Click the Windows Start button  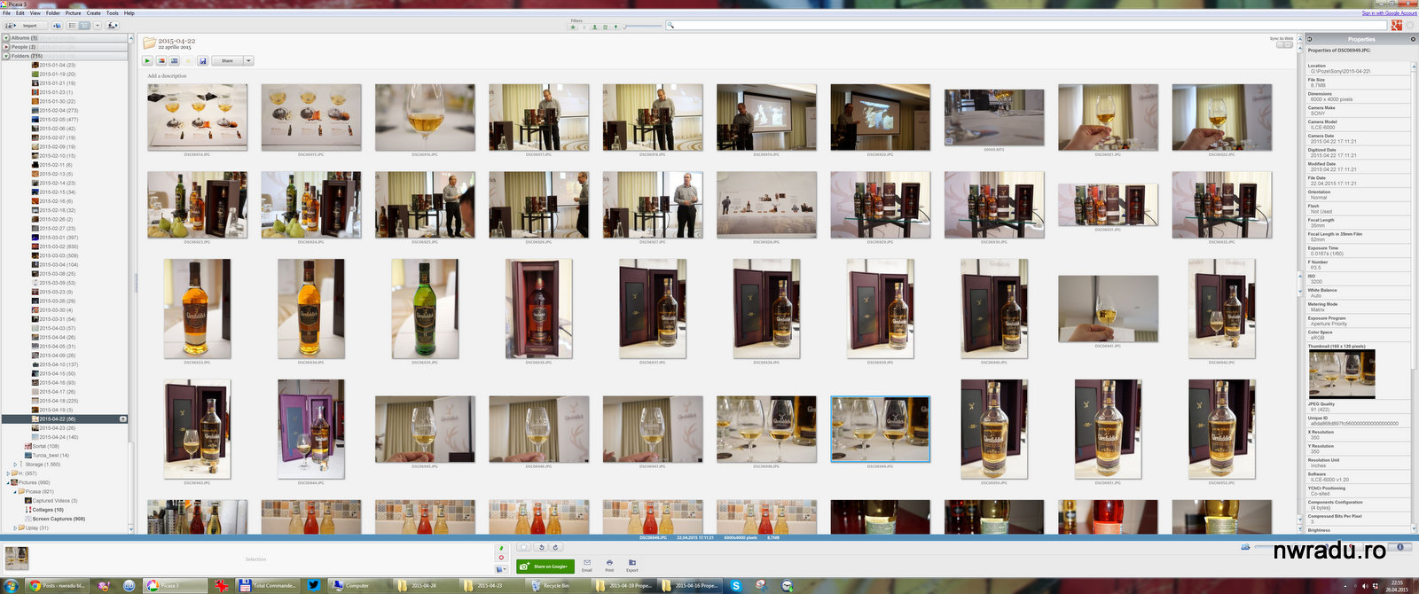11,585
